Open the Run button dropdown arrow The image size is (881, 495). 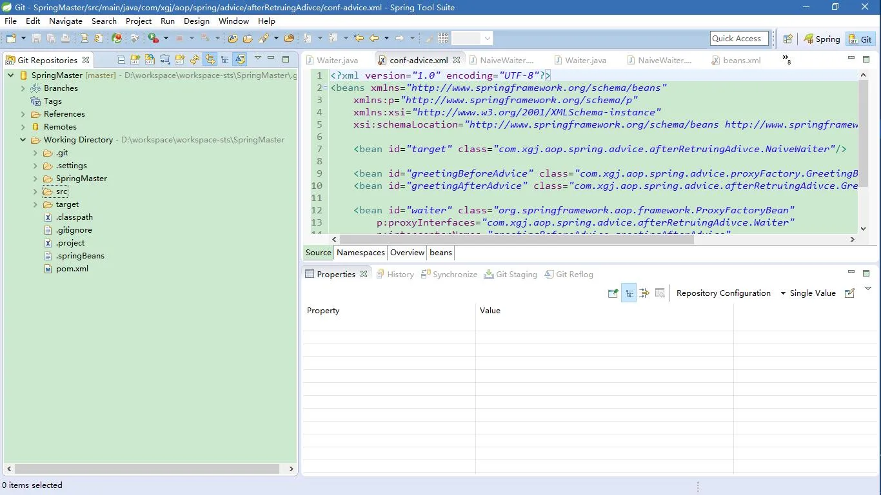coord(166,38)
